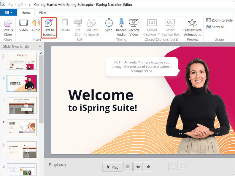Click the slide notes button in Playback
This screenshot has width=235, height=176.
[x=183, y=167]
